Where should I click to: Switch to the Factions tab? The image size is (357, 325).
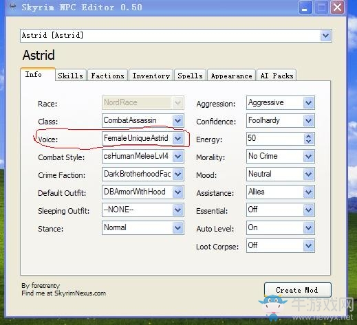[x=107, y=76]
